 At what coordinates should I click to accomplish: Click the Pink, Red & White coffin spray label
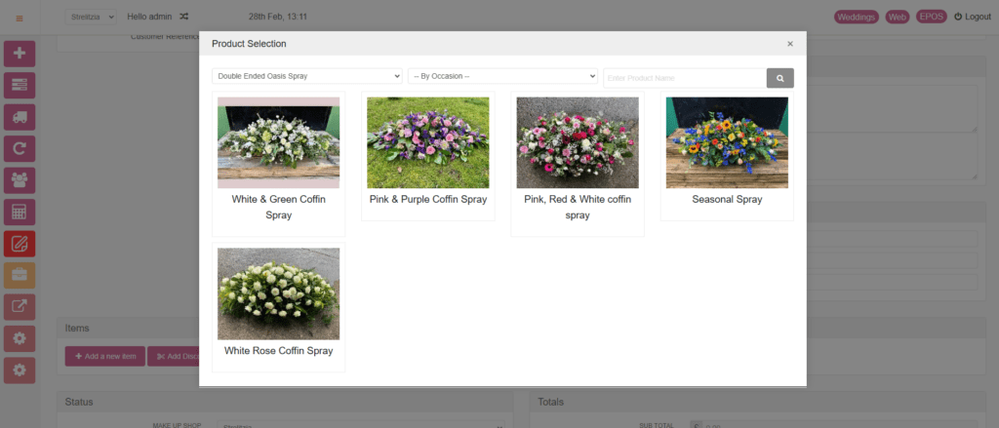(x=578, y=207)
